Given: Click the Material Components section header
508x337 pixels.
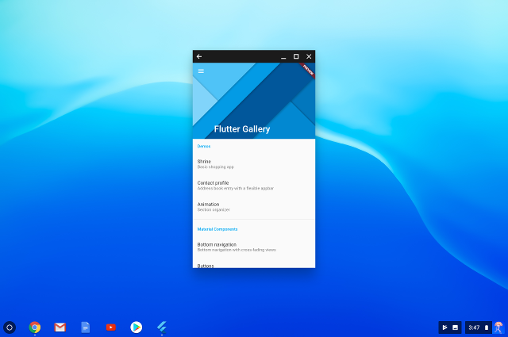Looking at the screenshot, I should 217,229.
